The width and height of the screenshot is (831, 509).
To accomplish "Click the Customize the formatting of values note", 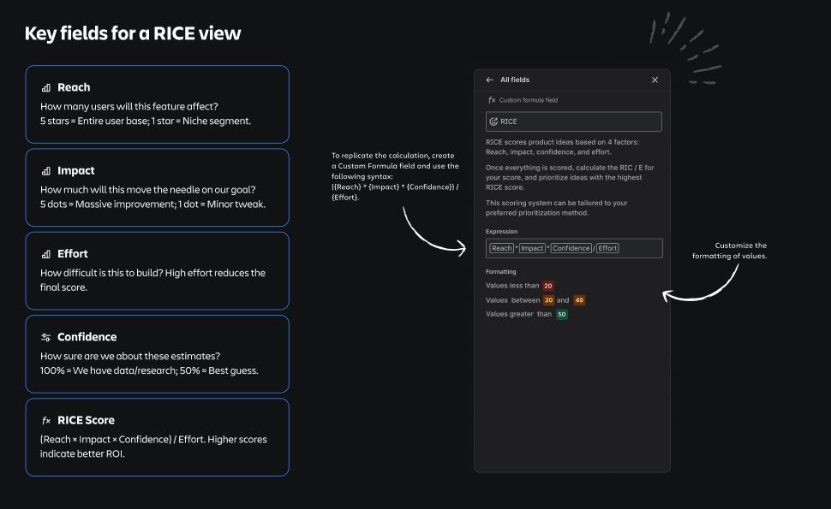I will click(729, 251).
